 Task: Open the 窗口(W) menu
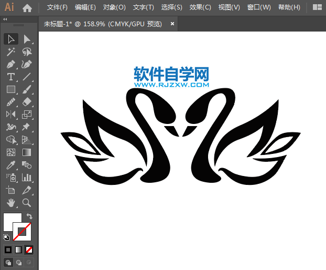pyautogui.click(x=259, y=7)
